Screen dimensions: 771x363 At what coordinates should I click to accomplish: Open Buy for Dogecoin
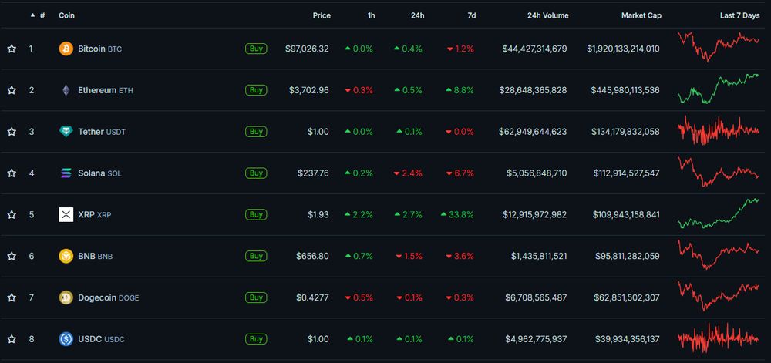(x=256, y=297)
